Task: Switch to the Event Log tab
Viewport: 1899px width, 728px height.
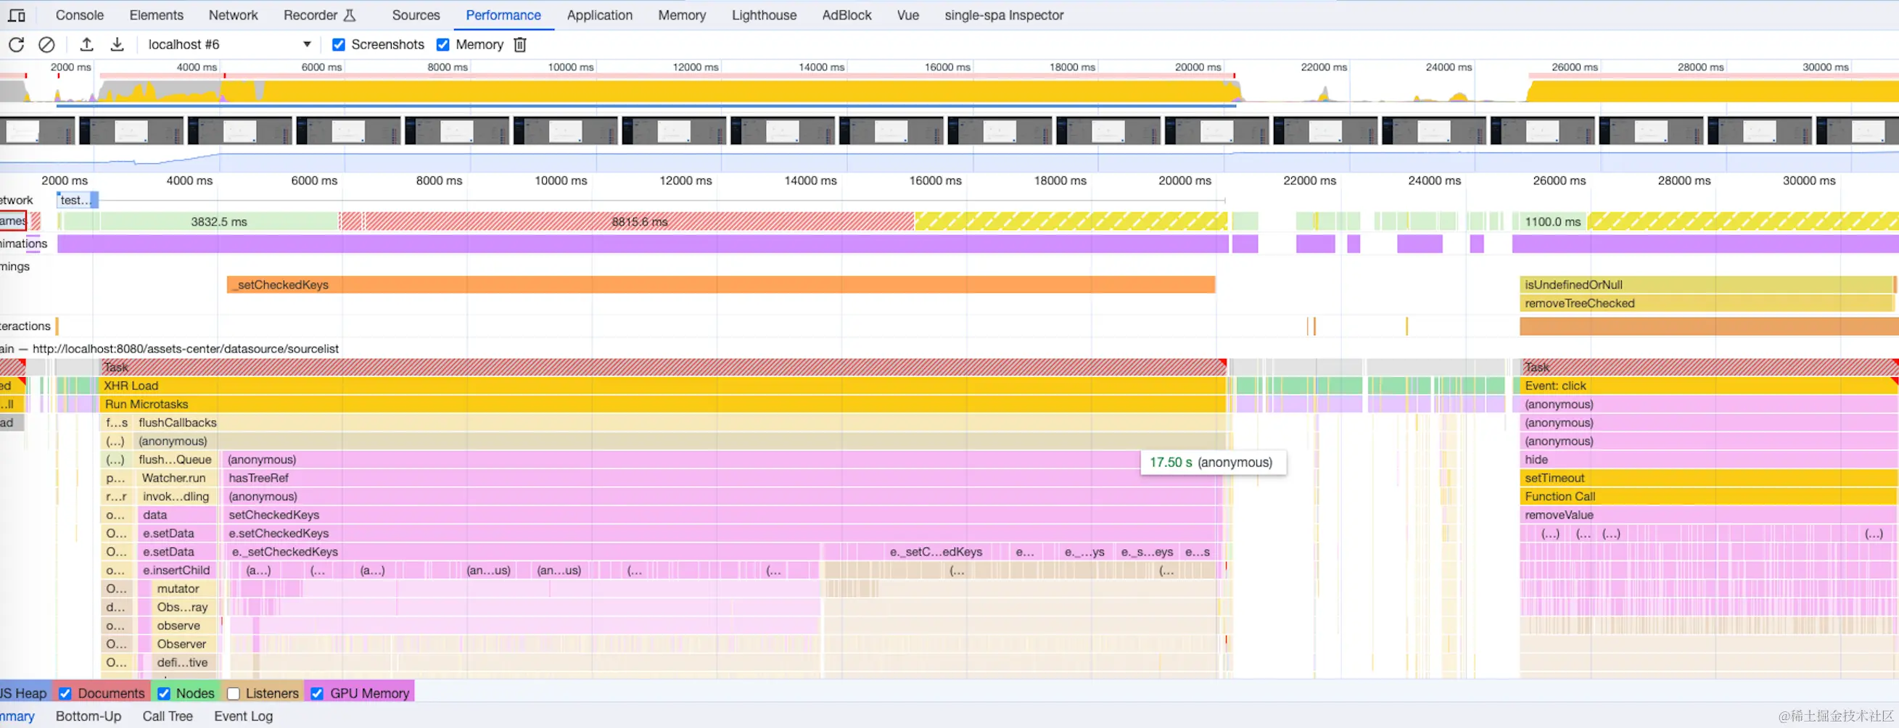Action: pos(243,716)
